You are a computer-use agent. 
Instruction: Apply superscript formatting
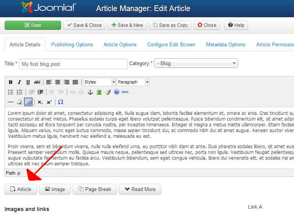tap(49, 102)
